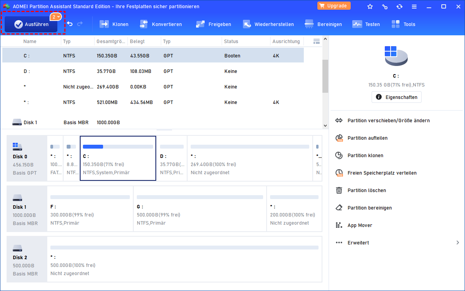
Task: Click the refresh icon in title bar
Action: tap(400, 7)
